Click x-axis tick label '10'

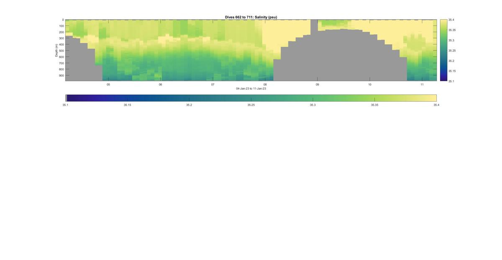370,84
